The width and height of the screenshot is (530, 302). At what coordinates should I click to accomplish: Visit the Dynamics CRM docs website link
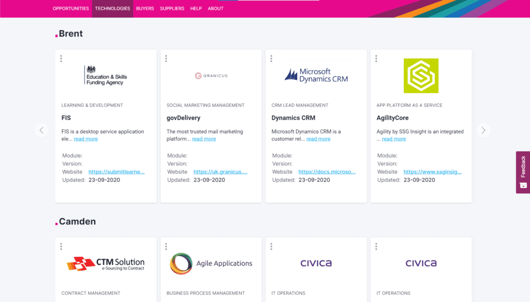point(327,172)
